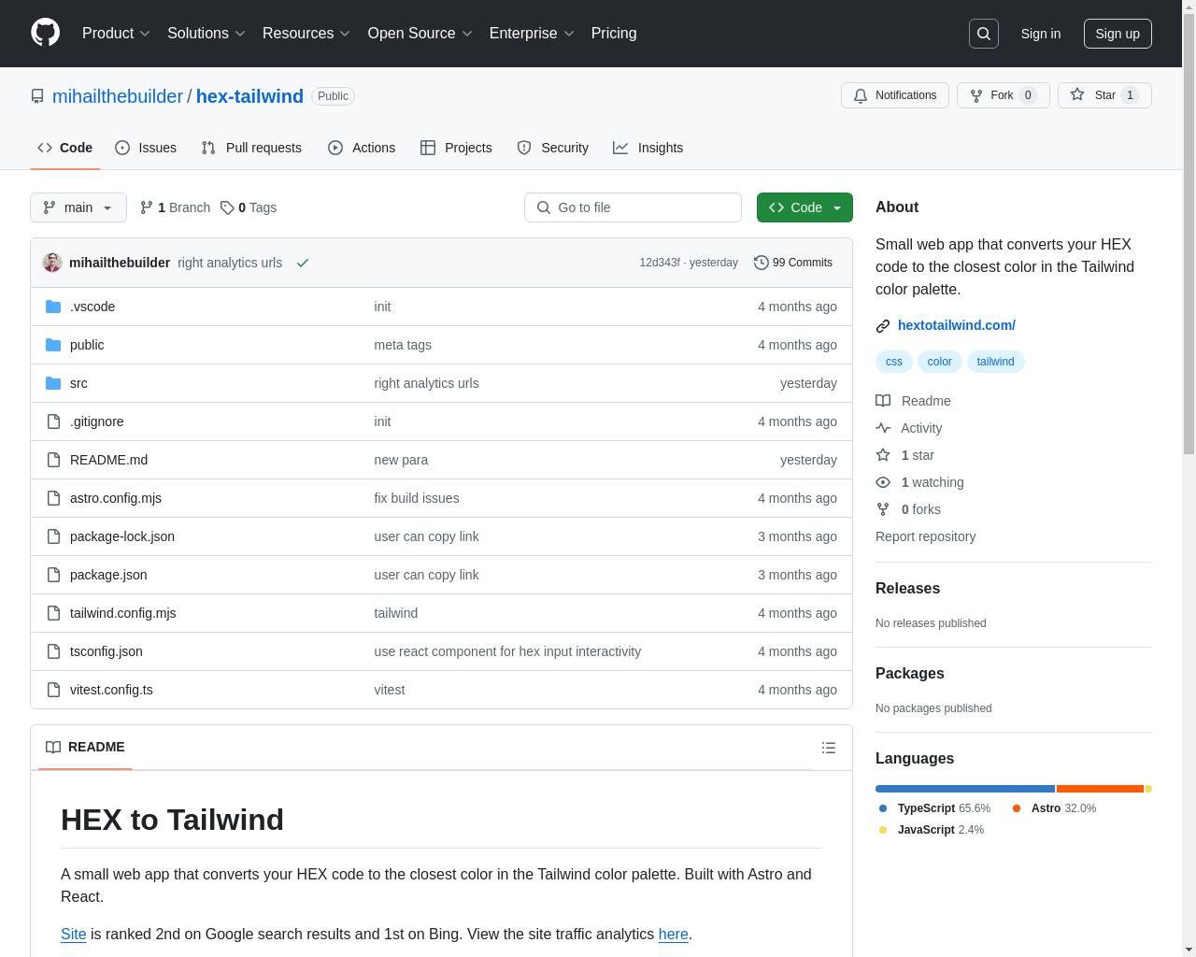The height and width of the screenshot is (957, 1196).
Task: Select the Code tab
Action: point(64,148)
